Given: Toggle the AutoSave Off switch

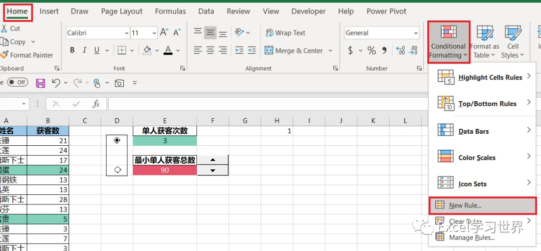Looking at the screenshot, I should tap(17, 82).
